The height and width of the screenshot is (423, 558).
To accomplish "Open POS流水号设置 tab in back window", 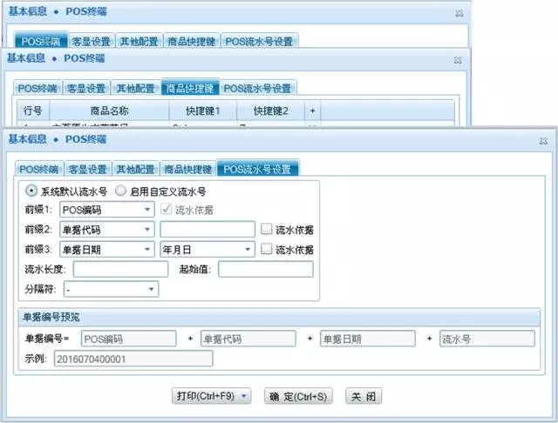I will (259, 41).
